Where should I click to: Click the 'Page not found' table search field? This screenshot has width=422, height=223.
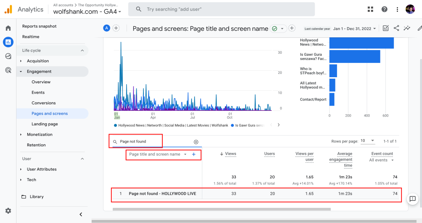coord(156,142)
